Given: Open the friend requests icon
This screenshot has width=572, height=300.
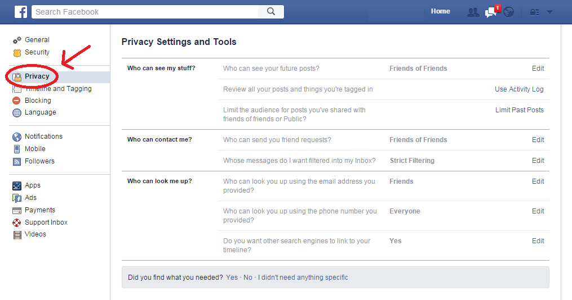Looking at the screenshot, I should 473,13.
